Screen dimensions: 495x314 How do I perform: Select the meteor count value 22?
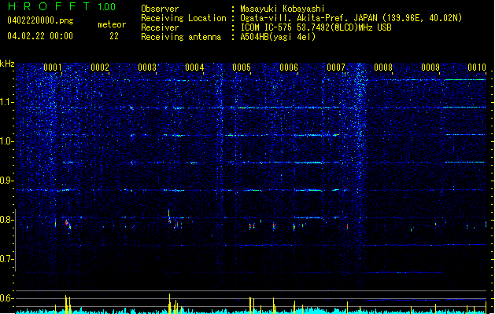114,36
